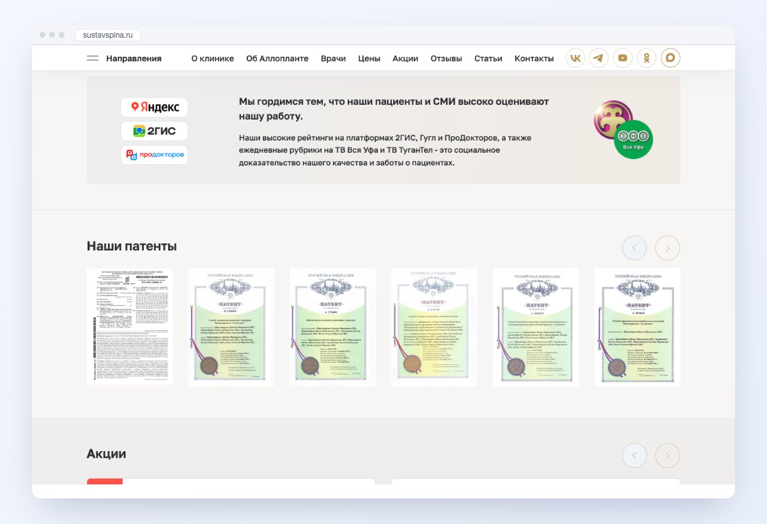Viewport: 767px width, 524px height.
Task: Open the Врачи menu item
Action: (333, 58)
